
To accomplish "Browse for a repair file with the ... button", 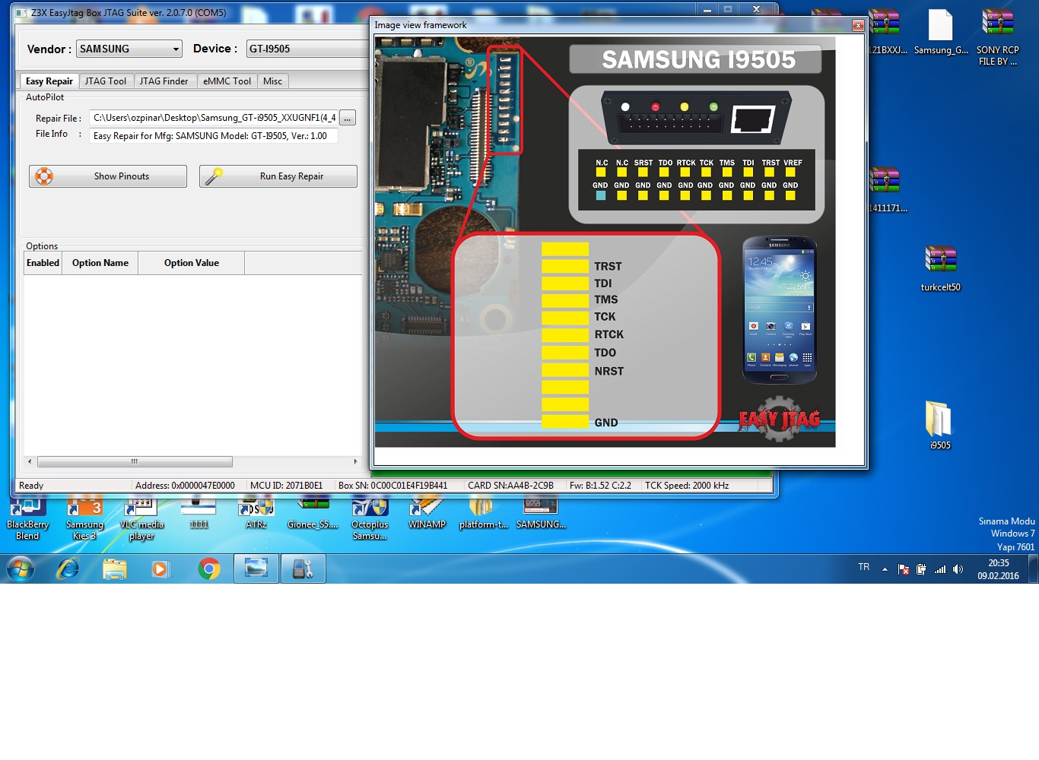I will (x=348, y=118).
